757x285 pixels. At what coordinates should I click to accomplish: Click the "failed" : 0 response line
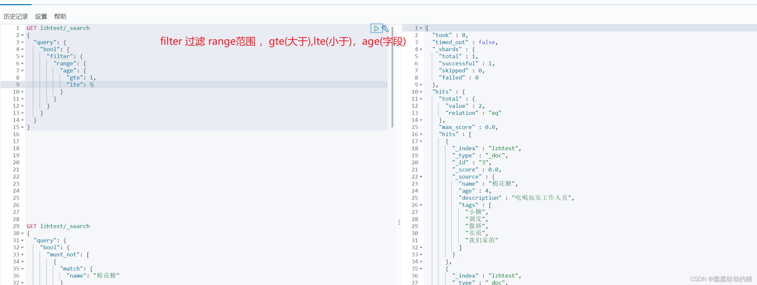[x=459, y=78]
